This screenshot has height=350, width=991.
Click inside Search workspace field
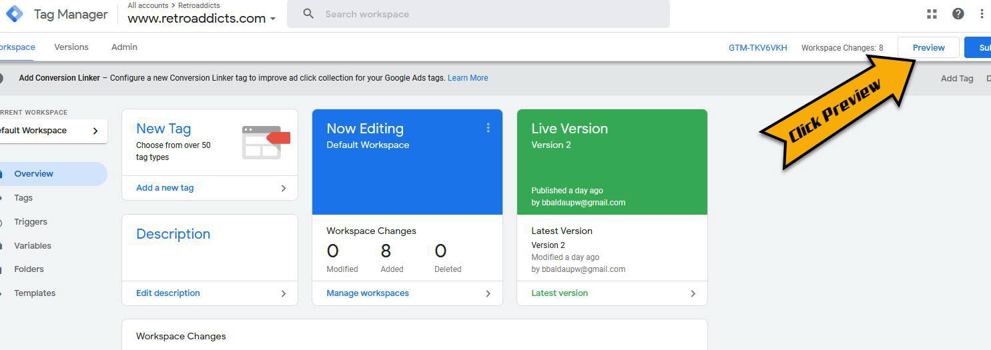[x=478, y=14]
